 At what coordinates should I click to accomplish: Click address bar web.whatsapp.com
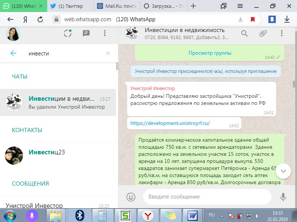[x=87, y=19]
